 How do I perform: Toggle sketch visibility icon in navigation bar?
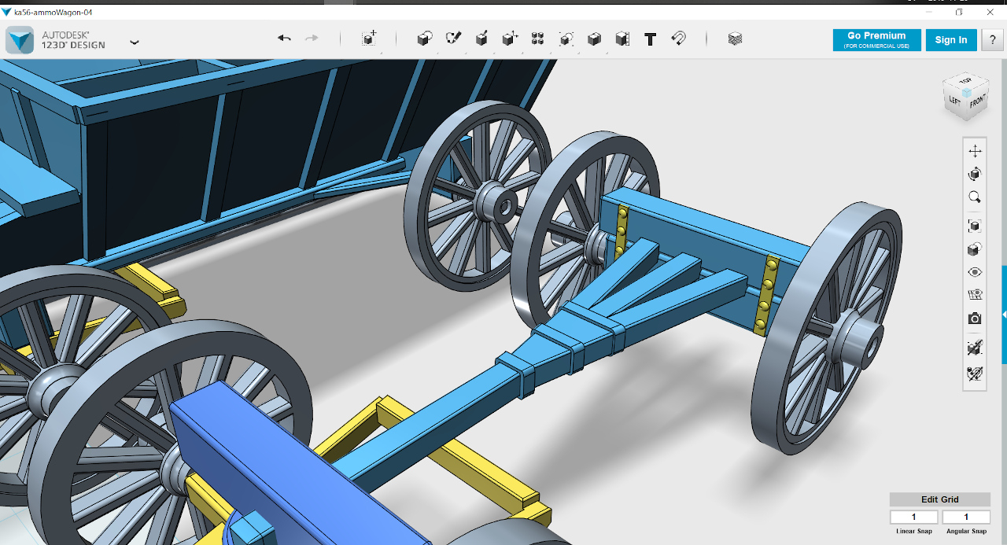[975, 374]
